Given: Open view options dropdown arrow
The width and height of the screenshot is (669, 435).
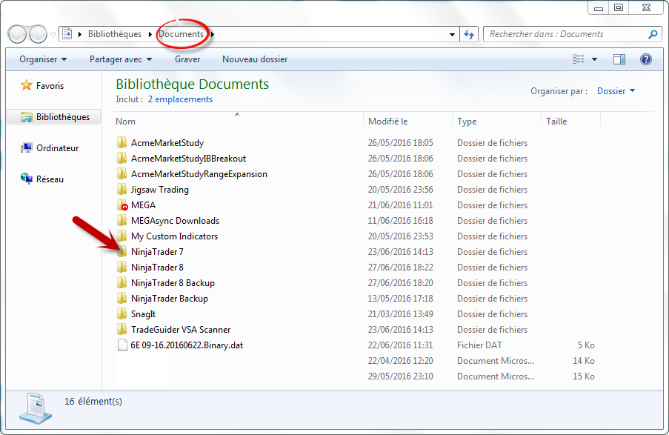Looking at the screenshot, I should (x=594, y=59).
